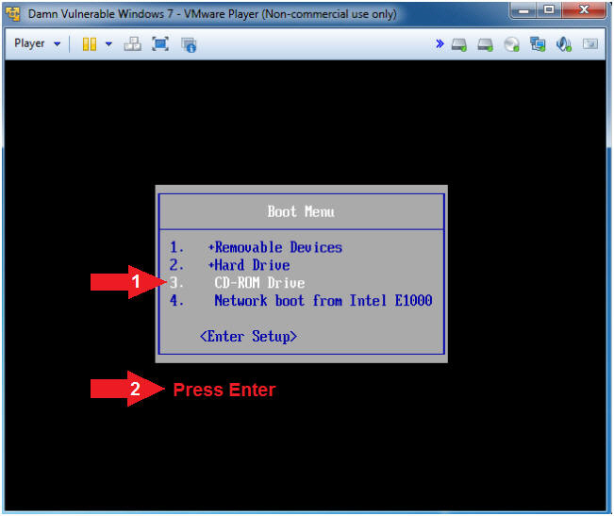Click the network adapter device icon
The height and width of the screenshot is (516, 614).
pos(538,44)
